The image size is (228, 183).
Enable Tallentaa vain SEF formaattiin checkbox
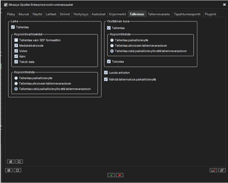click(16, 40)
